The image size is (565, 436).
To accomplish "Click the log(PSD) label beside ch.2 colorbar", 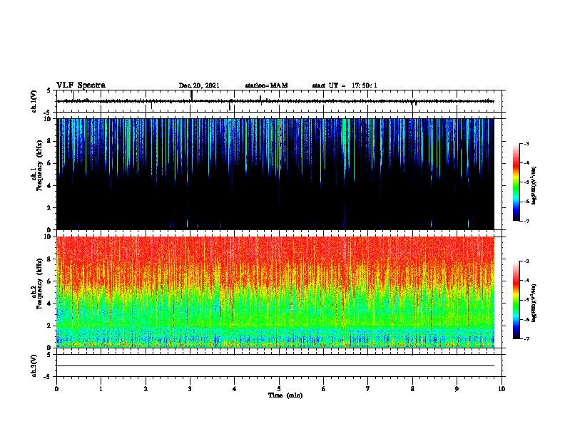I will [534, 303].
